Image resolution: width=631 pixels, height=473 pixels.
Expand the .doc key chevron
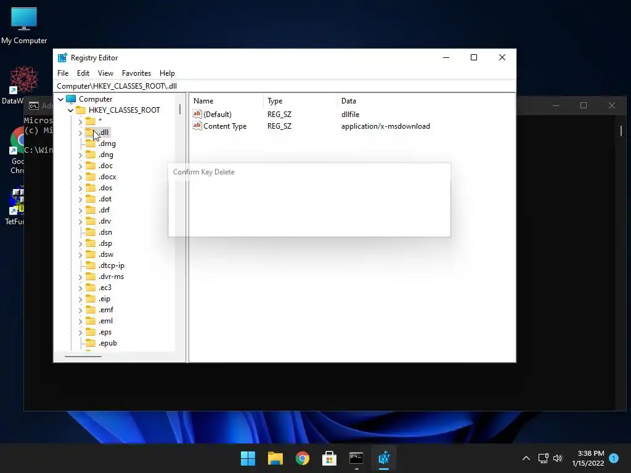(80, 166)
